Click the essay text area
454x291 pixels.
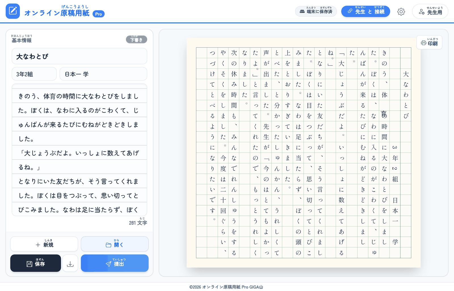click(x=79, y=150)
